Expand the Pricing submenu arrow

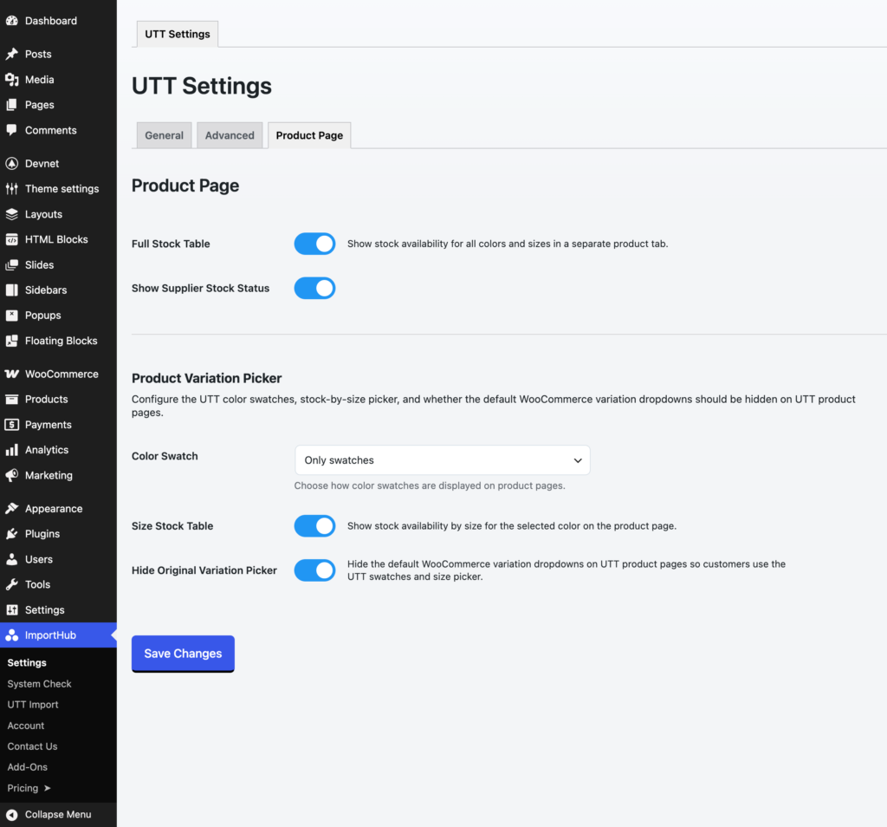click(48, 788)
